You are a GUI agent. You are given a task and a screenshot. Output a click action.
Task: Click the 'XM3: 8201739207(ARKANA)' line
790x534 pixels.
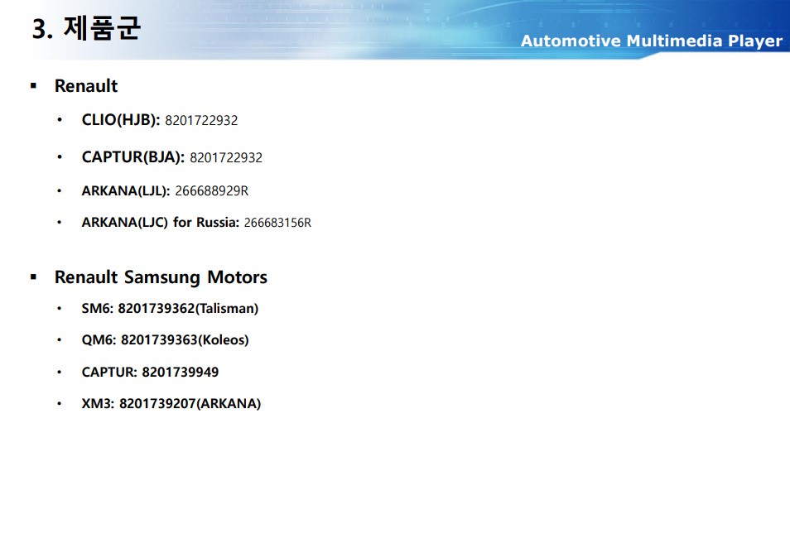(171, 403)
